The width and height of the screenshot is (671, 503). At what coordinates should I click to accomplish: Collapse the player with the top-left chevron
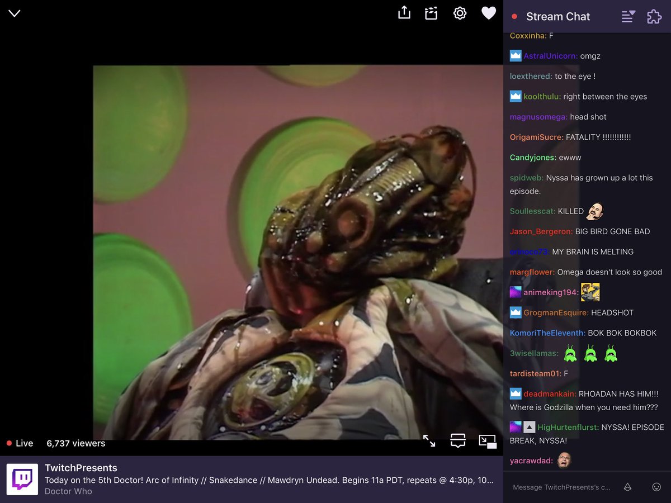[x=14, y=13]
